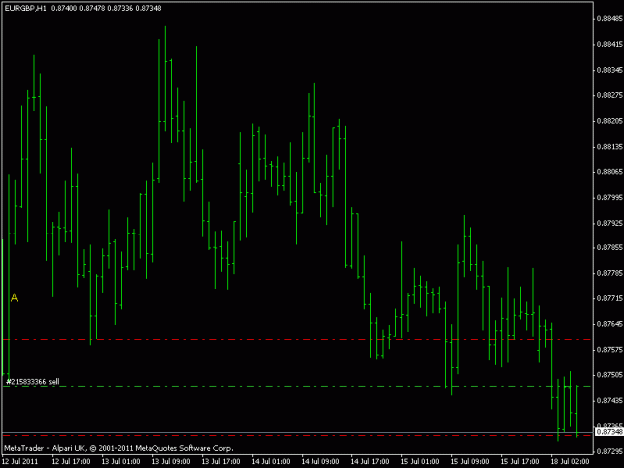Image resolution: width=624 pixels, height=468 pixels.
Task: Click the 0.87715 price axis label
Action: [x=610, y=298]
